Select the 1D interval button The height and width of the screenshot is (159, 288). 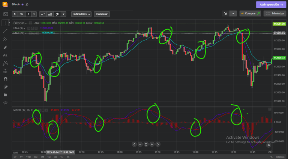pyautogui.click(x=22, y=14)
